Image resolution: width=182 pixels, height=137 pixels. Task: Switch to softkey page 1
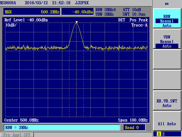tap(159, 134)
